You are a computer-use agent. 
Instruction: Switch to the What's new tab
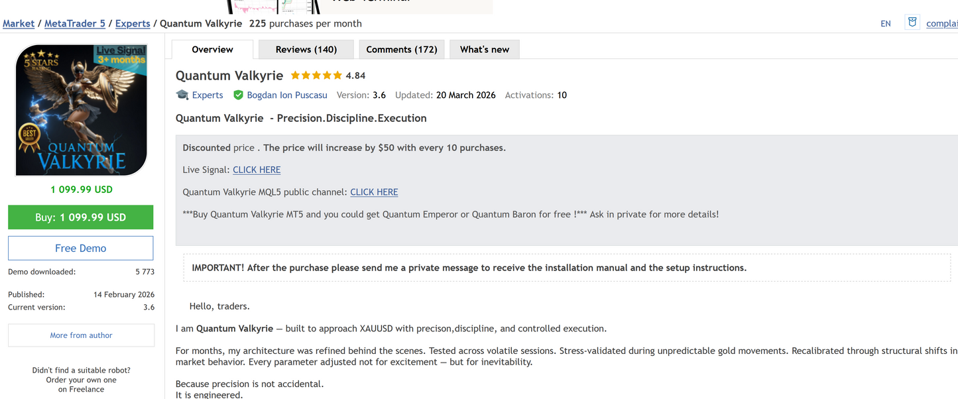[x=485, y=50]
